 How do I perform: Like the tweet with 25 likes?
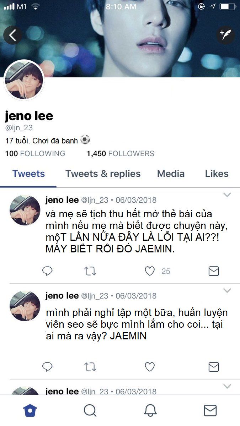click(150, 271)
